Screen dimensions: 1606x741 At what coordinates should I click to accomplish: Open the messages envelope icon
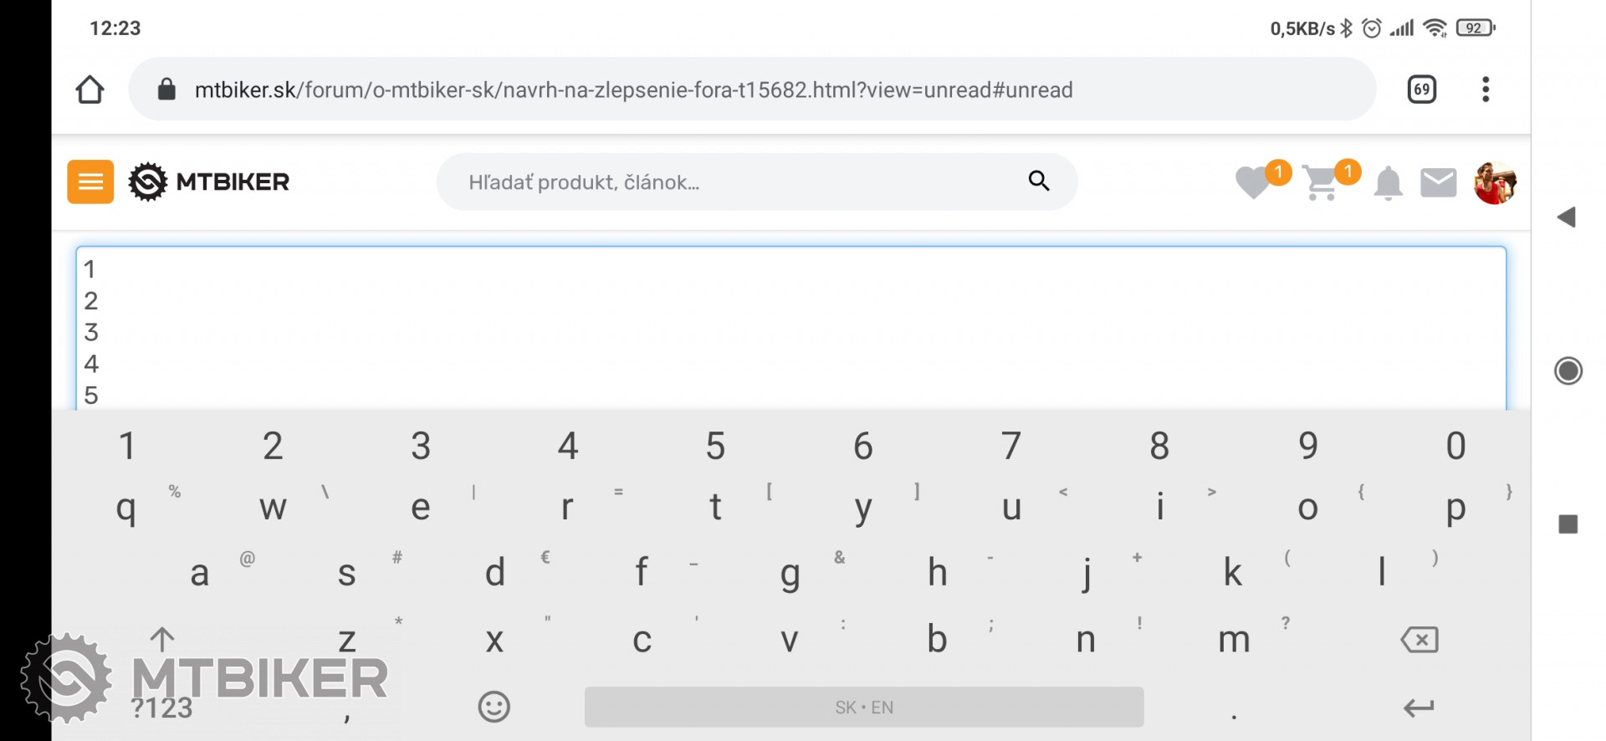pyautogui.click(x=1438, y=182)
